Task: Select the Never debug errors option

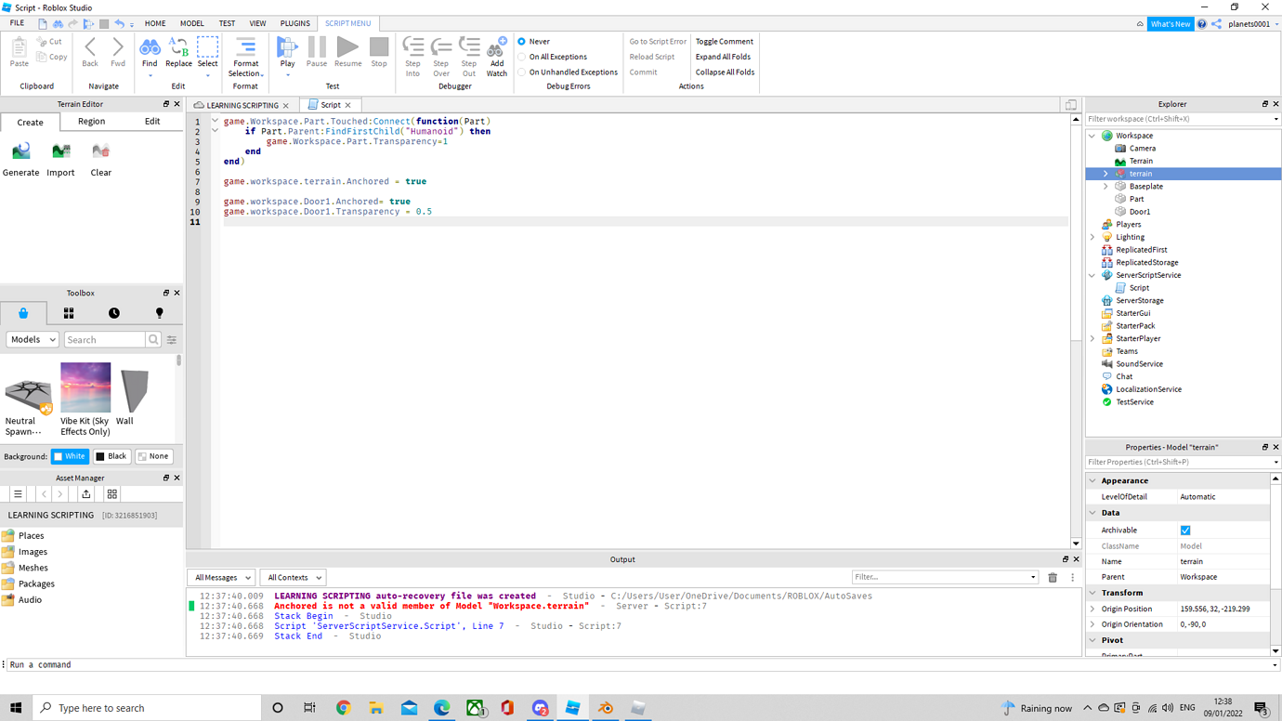Action: (x=521, y=41)
